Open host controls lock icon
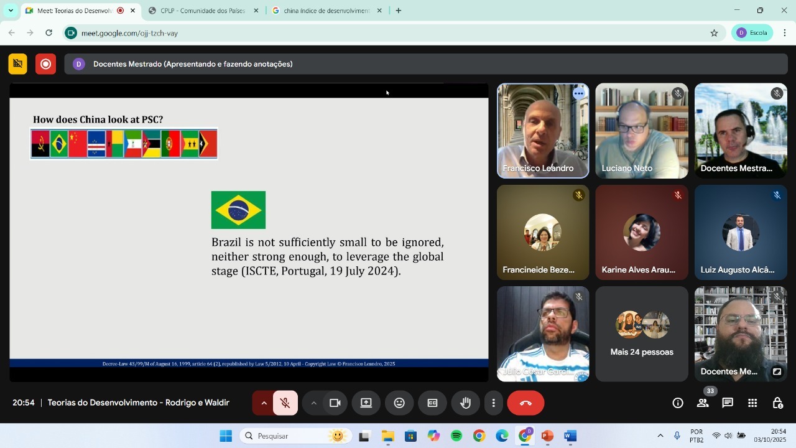796x448 pixels. tap(777, 403)
